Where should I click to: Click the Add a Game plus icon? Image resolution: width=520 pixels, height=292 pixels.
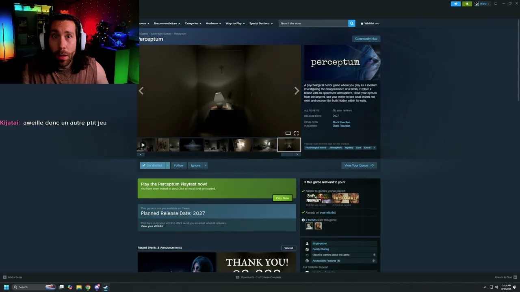pos(5,277)
